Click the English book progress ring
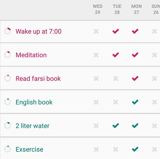The width and height of the screenshot is (160, 159). [x=7, y=102]
